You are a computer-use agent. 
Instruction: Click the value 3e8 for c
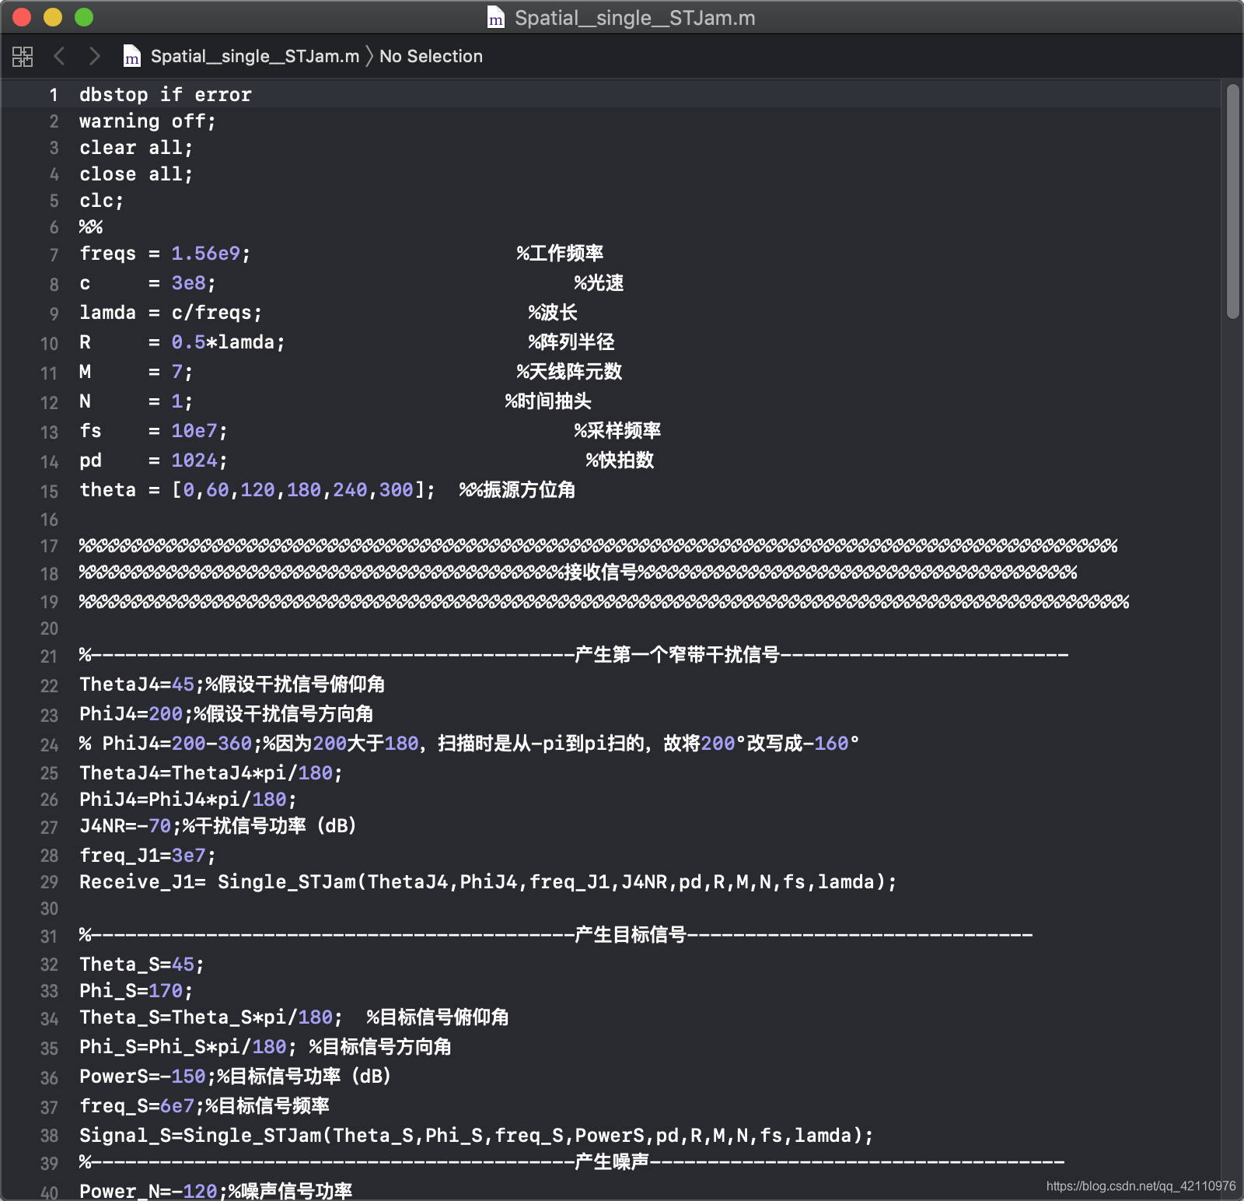[x=188, y=283]
